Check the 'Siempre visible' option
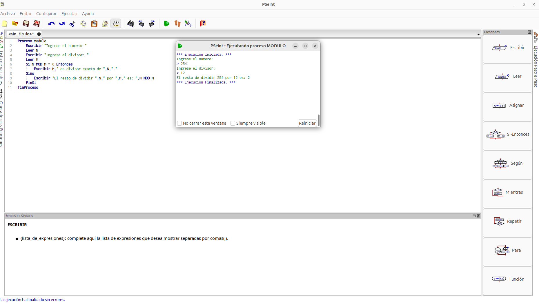 233,123
